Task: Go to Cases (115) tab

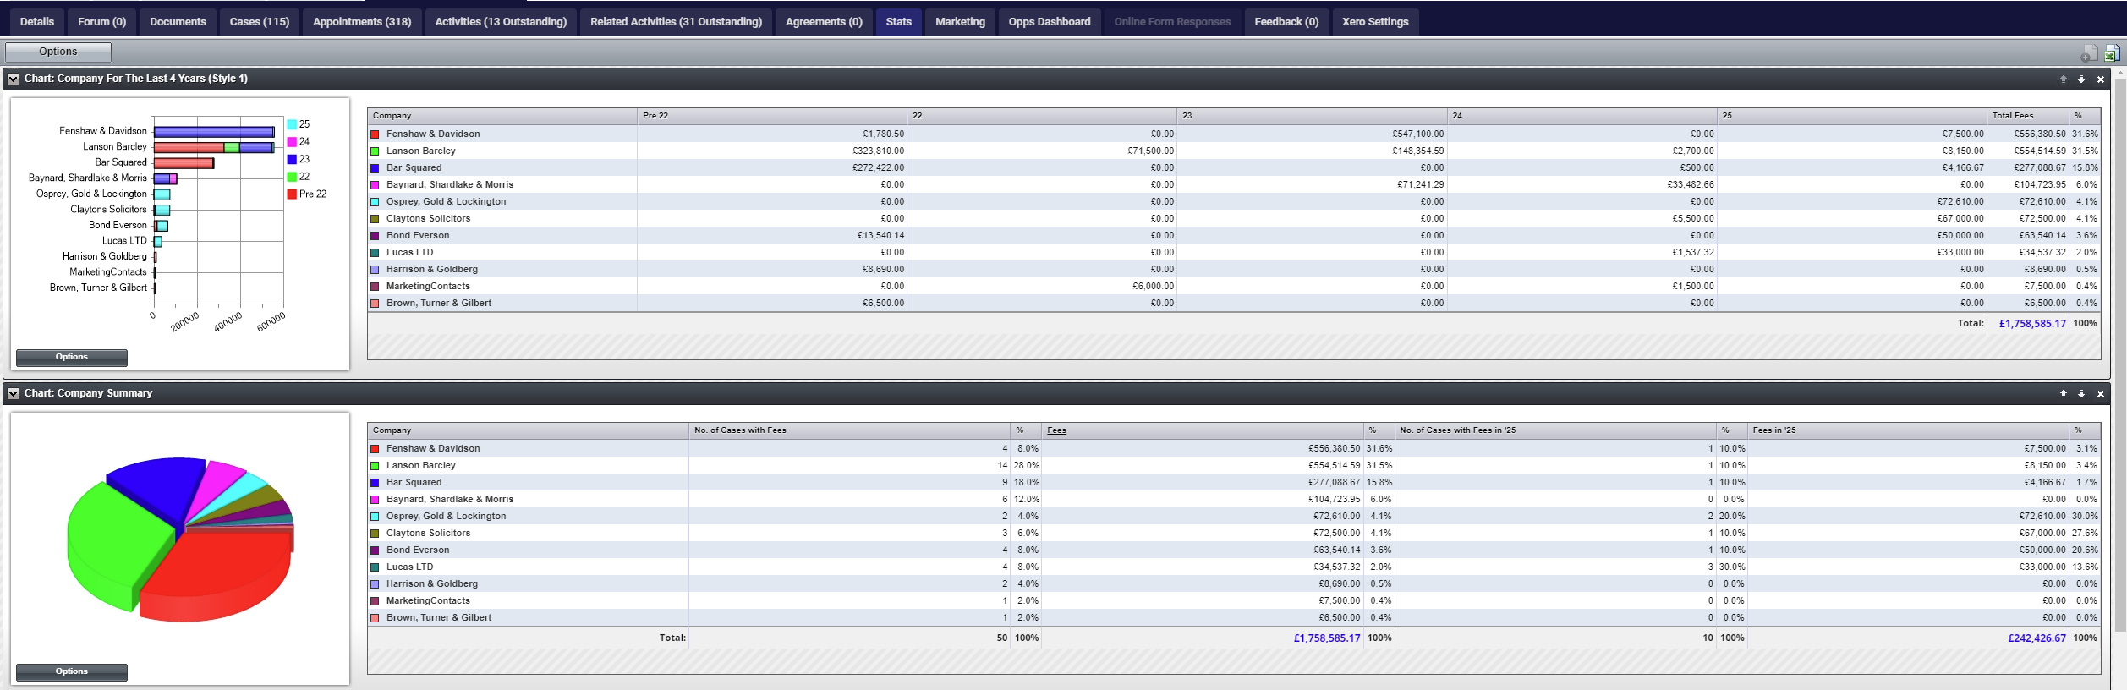Action: click(x=260, y=22)
